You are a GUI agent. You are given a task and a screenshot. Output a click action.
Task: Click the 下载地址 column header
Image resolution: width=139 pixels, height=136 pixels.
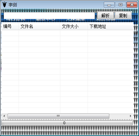(110, 26)
